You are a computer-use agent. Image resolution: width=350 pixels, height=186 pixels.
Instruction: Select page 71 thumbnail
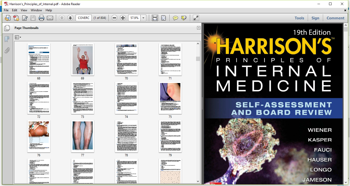[170, 59]
